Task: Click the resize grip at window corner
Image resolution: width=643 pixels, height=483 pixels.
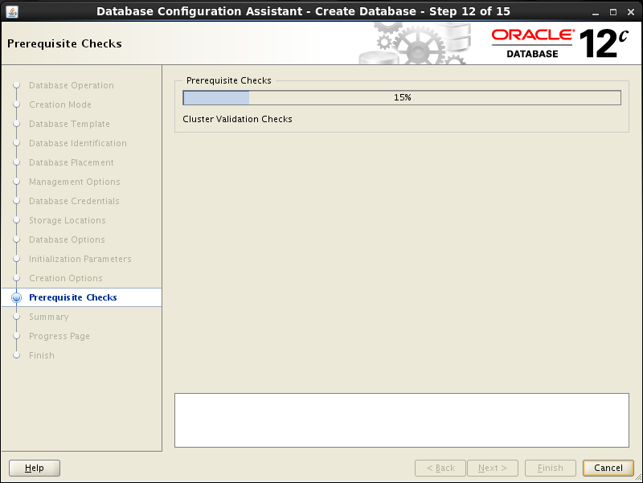Action: pos(638,477)
